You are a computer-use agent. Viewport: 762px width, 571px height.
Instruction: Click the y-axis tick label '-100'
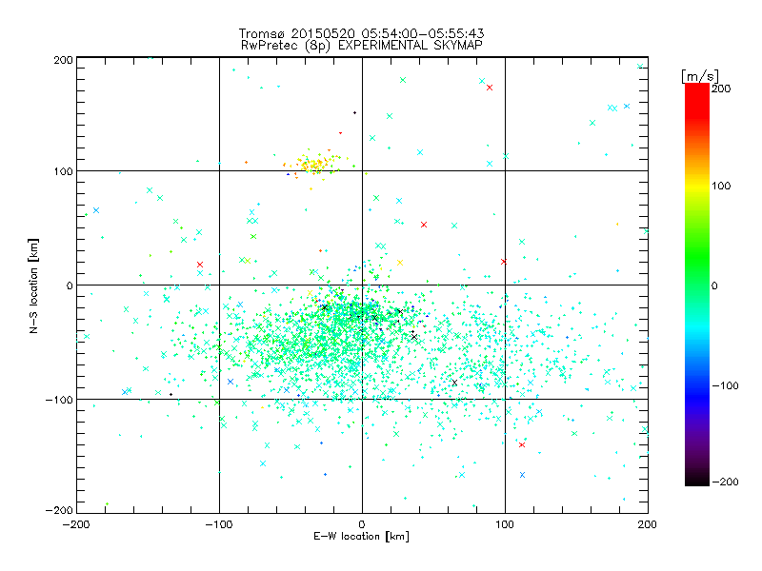59,400
